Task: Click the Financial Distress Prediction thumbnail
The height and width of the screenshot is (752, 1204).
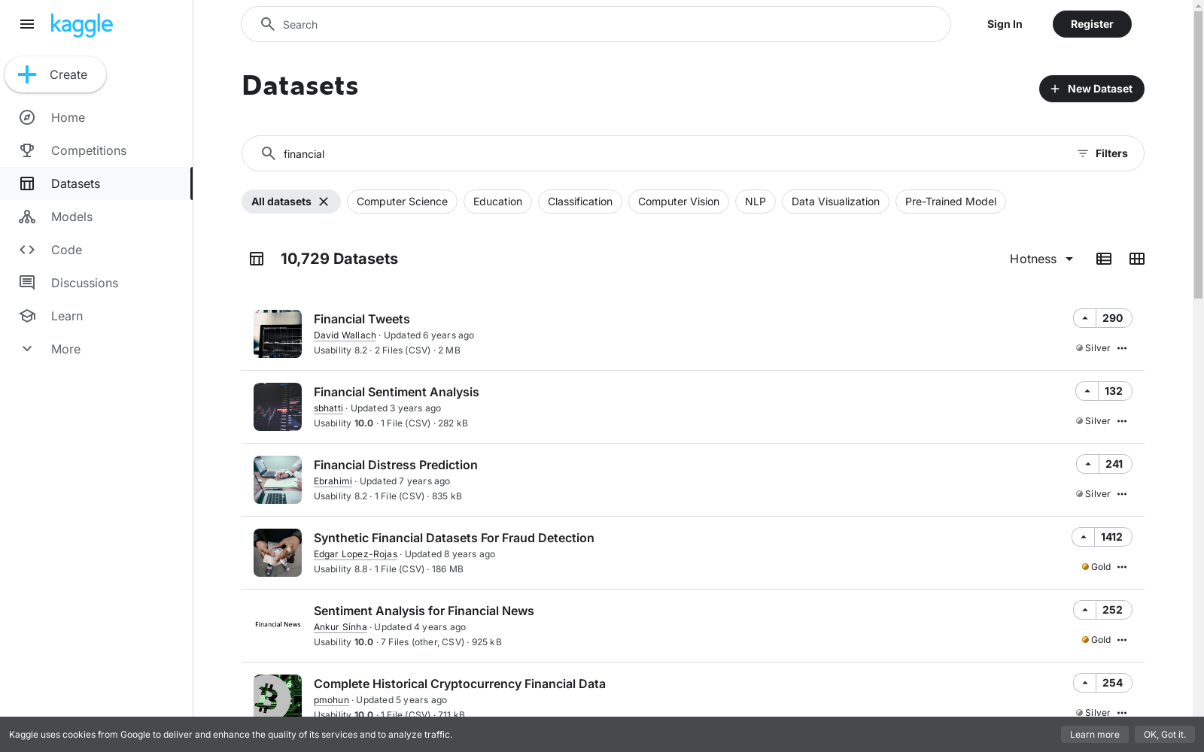Action: (278, 480)
